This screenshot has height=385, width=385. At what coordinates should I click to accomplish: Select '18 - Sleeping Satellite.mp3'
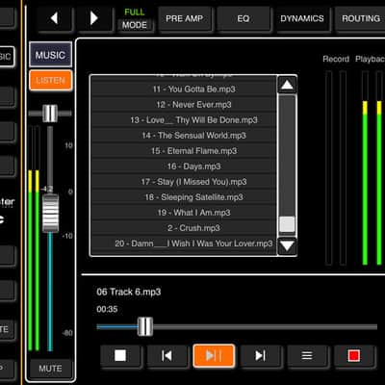point(184,197)
